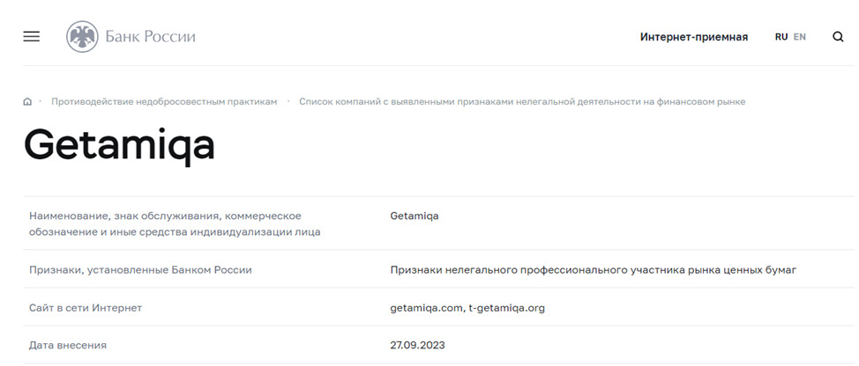Go to home via breadcrumb house icon
859x366 pixels.
tap(27, 101)
